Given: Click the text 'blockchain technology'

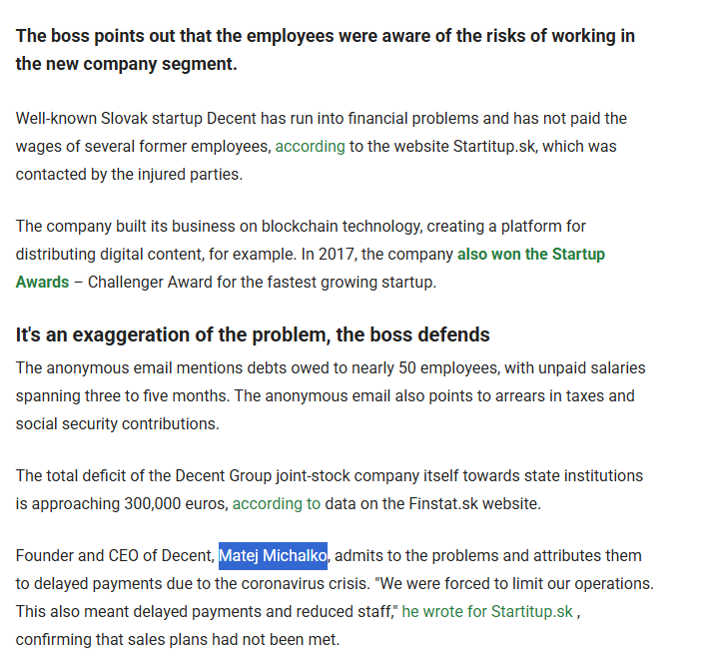Looking at the screenshot, I should pyautogui.click(x=342, y=227).
